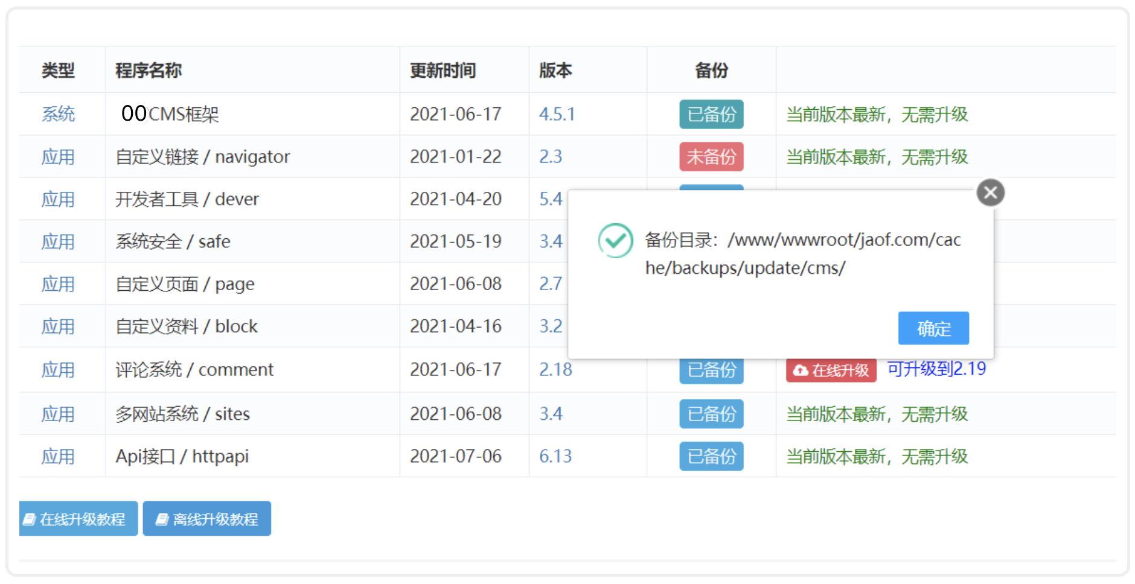Click 应用 type link for dever row

58,199
